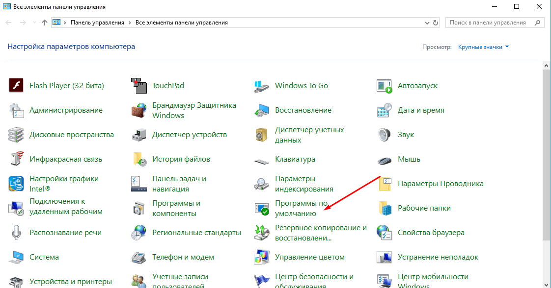
Task: Open the Подключения к удаленным рабочим icon
Action: click(16, 209)
